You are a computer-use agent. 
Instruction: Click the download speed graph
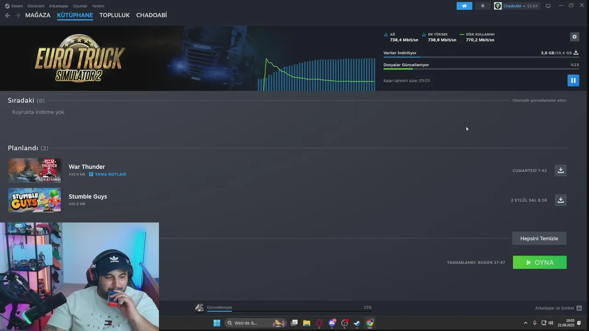[x=317, y=74]
